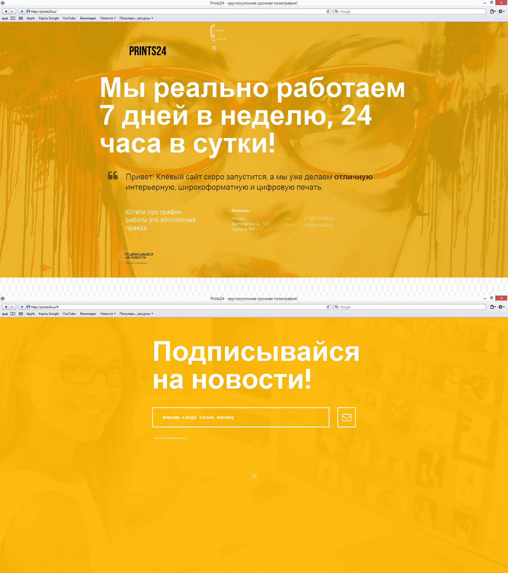Screen dimensions: 508x573
Task: Show Top Sites via the grid icon
Action: click(21, 18)
